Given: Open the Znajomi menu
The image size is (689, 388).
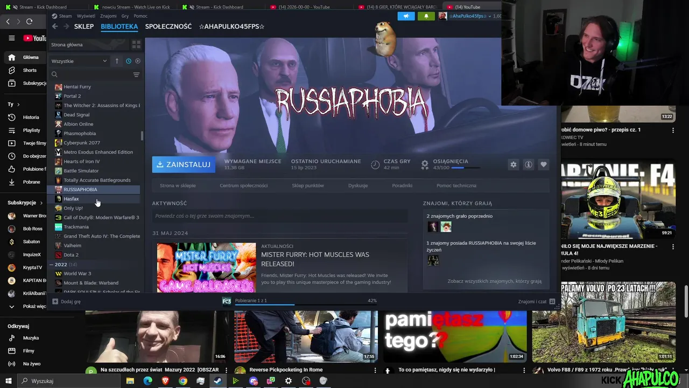Looking at the screenshot, I should [x=108, y=16].
